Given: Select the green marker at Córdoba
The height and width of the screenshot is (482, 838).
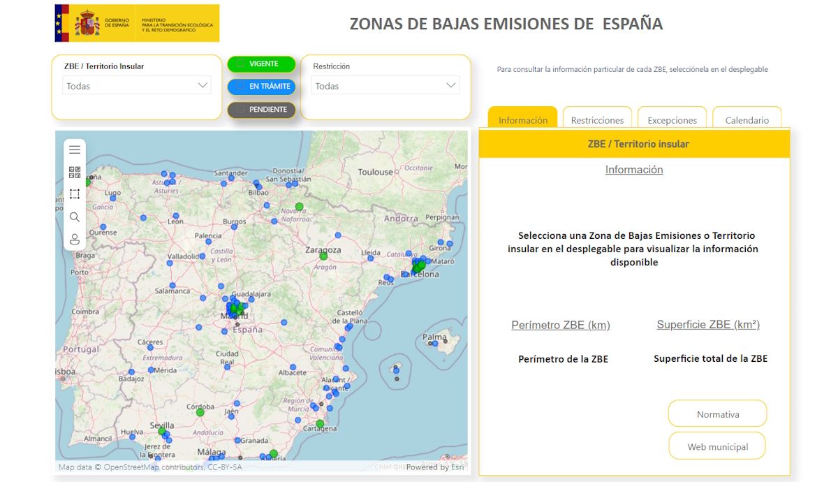Looking at the screenshot, I should click(x=200, y=412).
